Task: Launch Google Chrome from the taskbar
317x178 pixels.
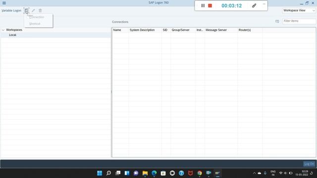Action: pyautogui.click(x=200, y=173)
